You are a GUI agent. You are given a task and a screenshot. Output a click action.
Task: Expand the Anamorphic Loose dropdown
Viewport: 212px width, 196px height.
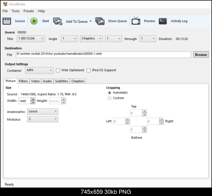click(43, 111)
